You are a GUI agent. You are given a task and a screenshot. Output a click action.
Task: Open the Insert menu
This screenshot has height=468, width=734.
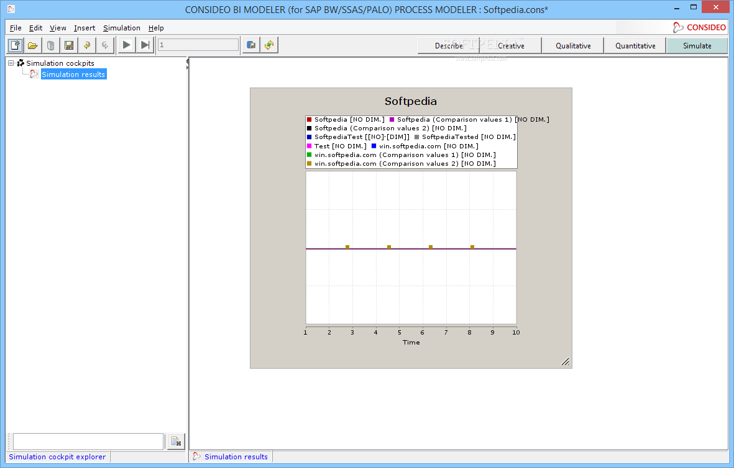pyautogui.click(x=85, y=28)
